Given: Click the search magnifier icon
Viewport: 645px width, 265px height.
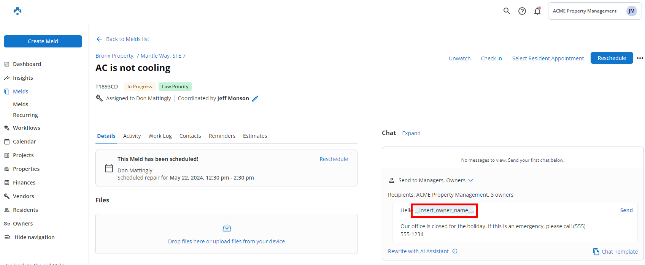Looking at the screenshot, I should click(507, 11).
